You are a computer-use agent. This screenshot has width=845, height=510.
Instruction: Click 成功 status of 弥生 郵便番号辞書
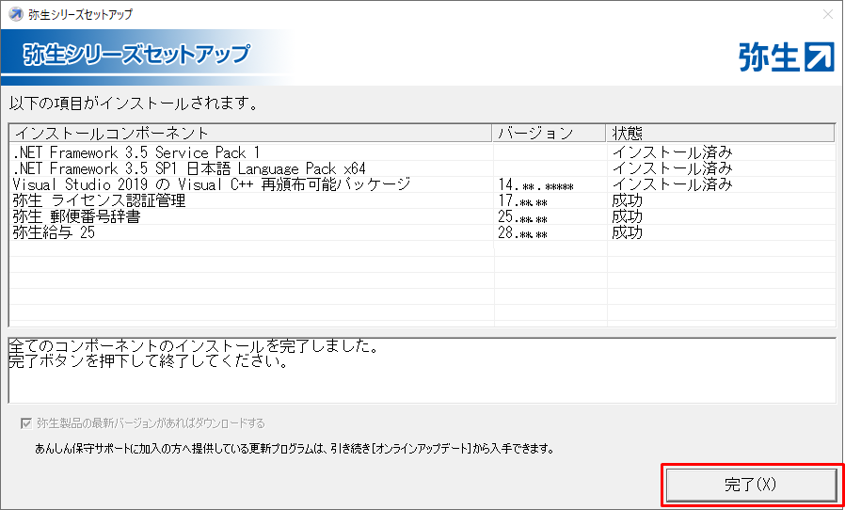click(x=628, y=217)
